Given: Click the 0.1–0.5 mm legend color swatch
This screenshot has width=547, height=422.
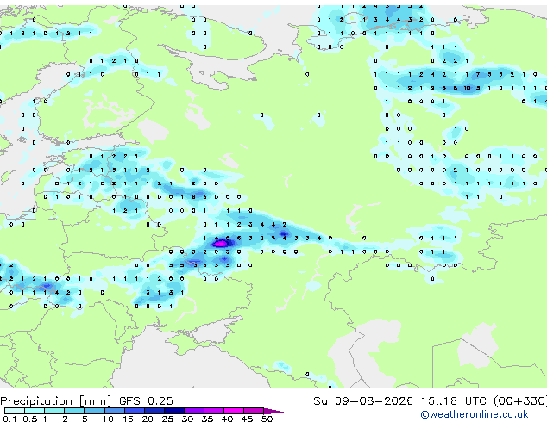Looking at the screenshot, I should click(x=15, y=411).
